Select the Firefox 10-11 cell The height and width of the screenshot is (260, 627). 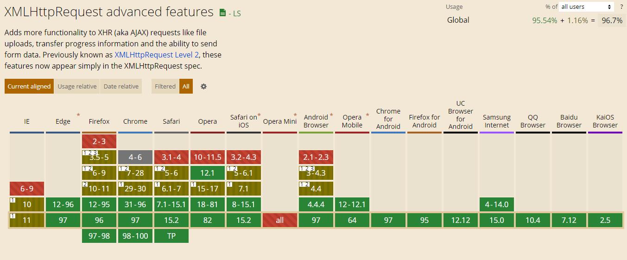99,189
